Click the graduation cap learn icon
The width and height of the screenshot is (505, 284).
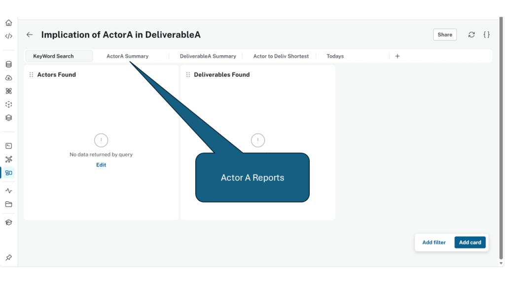tap(8, 222)
